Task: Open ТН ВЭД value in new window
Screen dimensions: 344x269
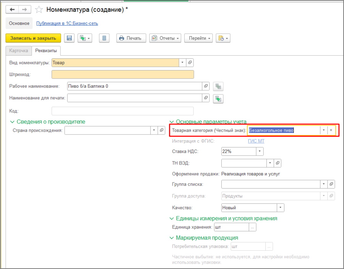Action: click(277, 163)
